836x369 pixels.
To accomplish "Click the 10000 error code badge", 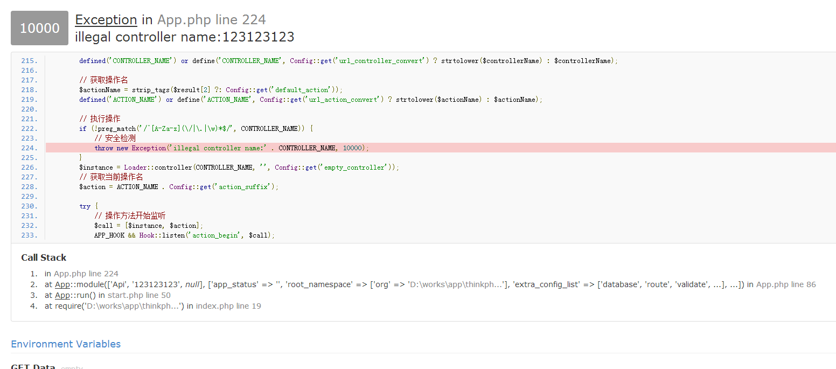I will (39, 28).
